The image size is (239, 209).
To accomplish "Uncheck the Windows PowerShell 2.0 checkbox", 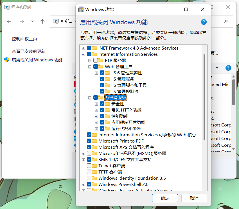I will tap(89, 184).
